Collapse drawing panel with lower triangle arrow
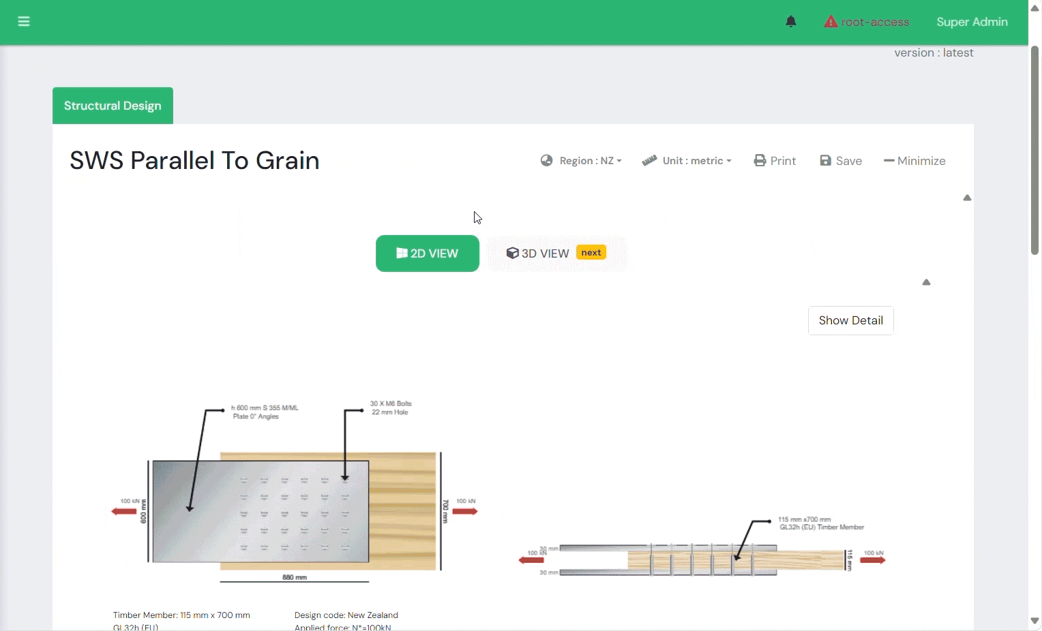This screenshot has width=1042, height=631. pos(926,282)
